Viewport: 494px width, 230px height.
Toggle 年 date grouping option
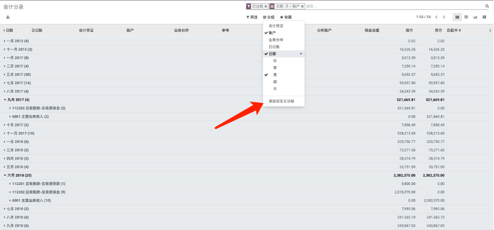click(x=275, y=60)
